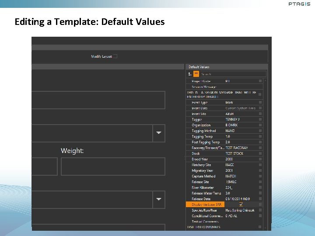Select the Textual Comments property label
This screenshot has width=315, height=236.
pyautogui.click(x=205, y=221)
